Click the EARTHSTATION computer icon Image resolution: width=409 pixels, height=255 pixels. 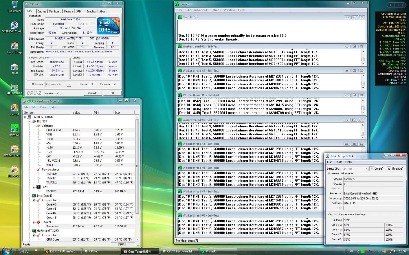pyautogui.click(x=30, y=117)
